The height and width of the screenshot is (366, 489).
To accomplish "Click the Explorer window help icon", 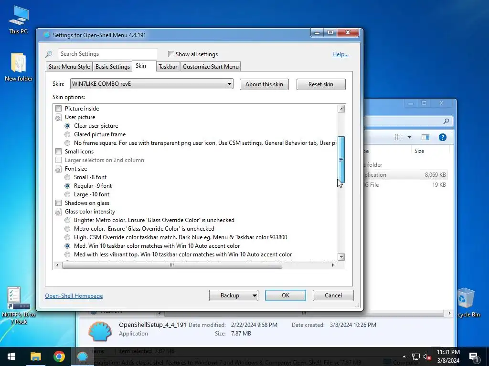I will [442, 137].
